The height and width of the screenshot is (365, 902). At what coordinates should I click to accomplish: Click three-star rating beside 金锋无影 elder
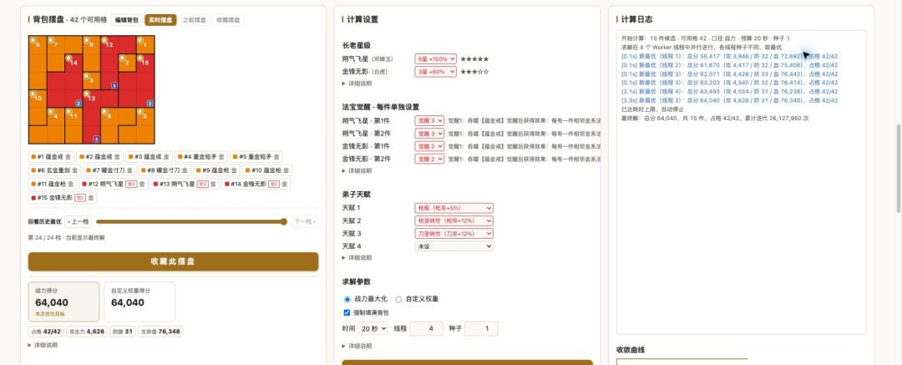(474, 71)
